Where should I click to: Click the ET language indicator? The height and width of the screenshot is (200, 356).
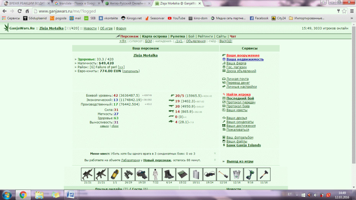tap(290, 194)
